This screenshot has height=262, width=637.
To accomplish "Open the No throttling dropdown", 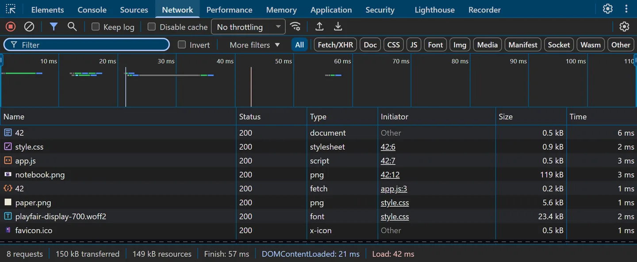I will click(248, 27).
